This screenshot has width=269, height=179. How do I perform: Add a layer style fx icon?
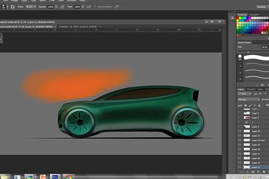(247, 172)
